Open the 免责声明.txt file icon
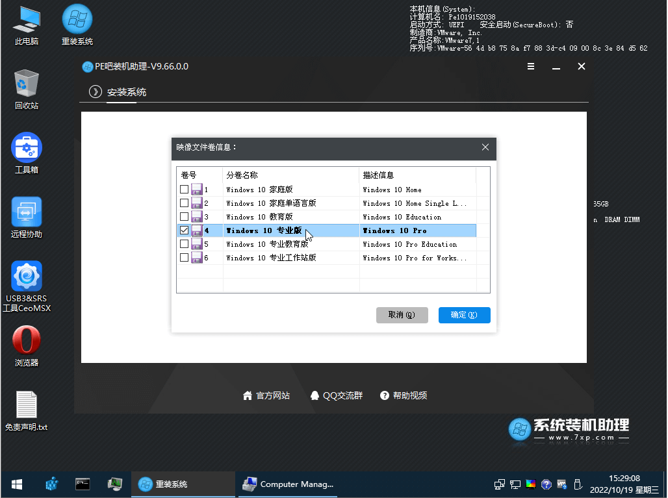This screenshot has height=498, width=668. pos(27,411)
